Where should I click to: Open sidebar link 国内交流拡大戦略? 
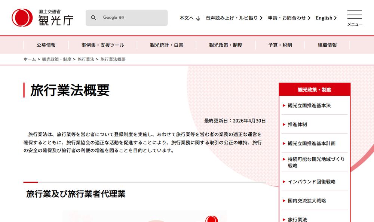pyautogui.click(x=307, y=201)
